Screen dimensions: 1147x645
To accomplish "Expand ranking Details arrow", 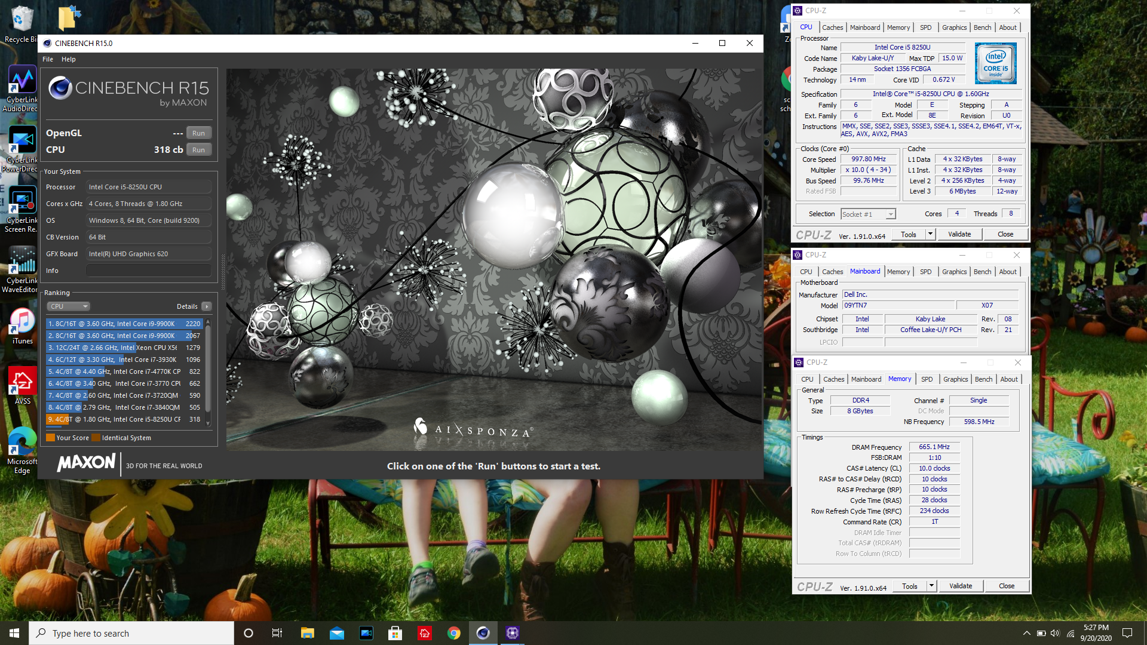I will 207,306.
